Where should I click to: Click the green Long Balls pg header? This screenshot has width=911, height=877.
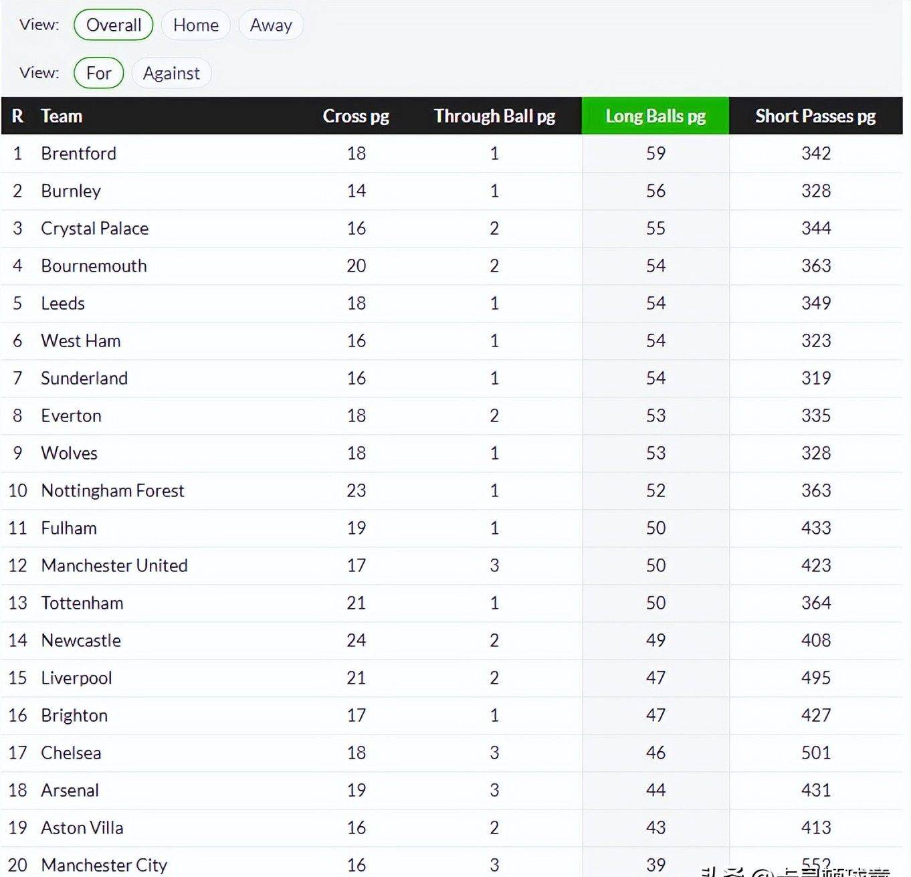(655, 116)
